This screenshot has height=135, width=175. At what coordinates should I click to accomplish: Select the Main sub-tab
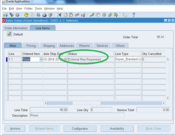pyautogui.click(x=13, y=46)
